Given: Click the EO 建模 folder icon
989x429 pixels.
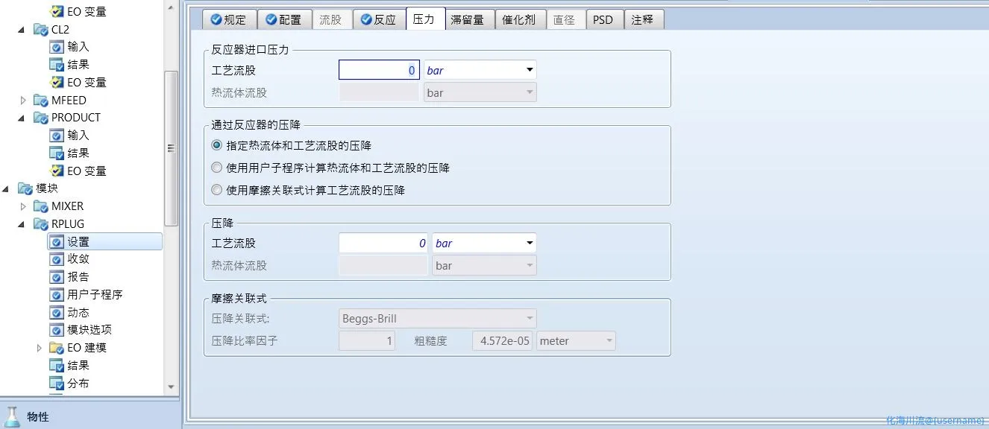Looking at the screenshot, I should (57, 348).
